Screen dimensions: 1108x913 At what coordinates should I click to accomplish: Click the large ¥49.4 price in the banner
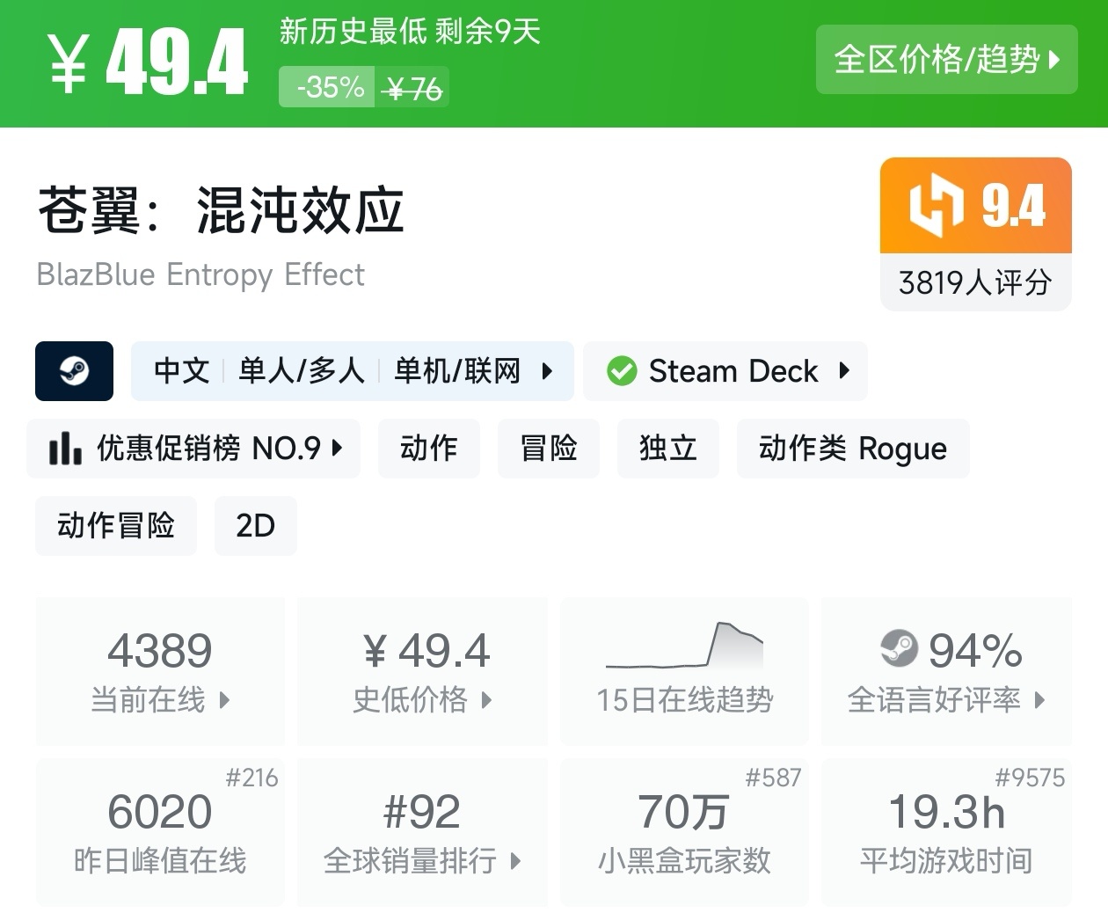click(x=148, y=62)
